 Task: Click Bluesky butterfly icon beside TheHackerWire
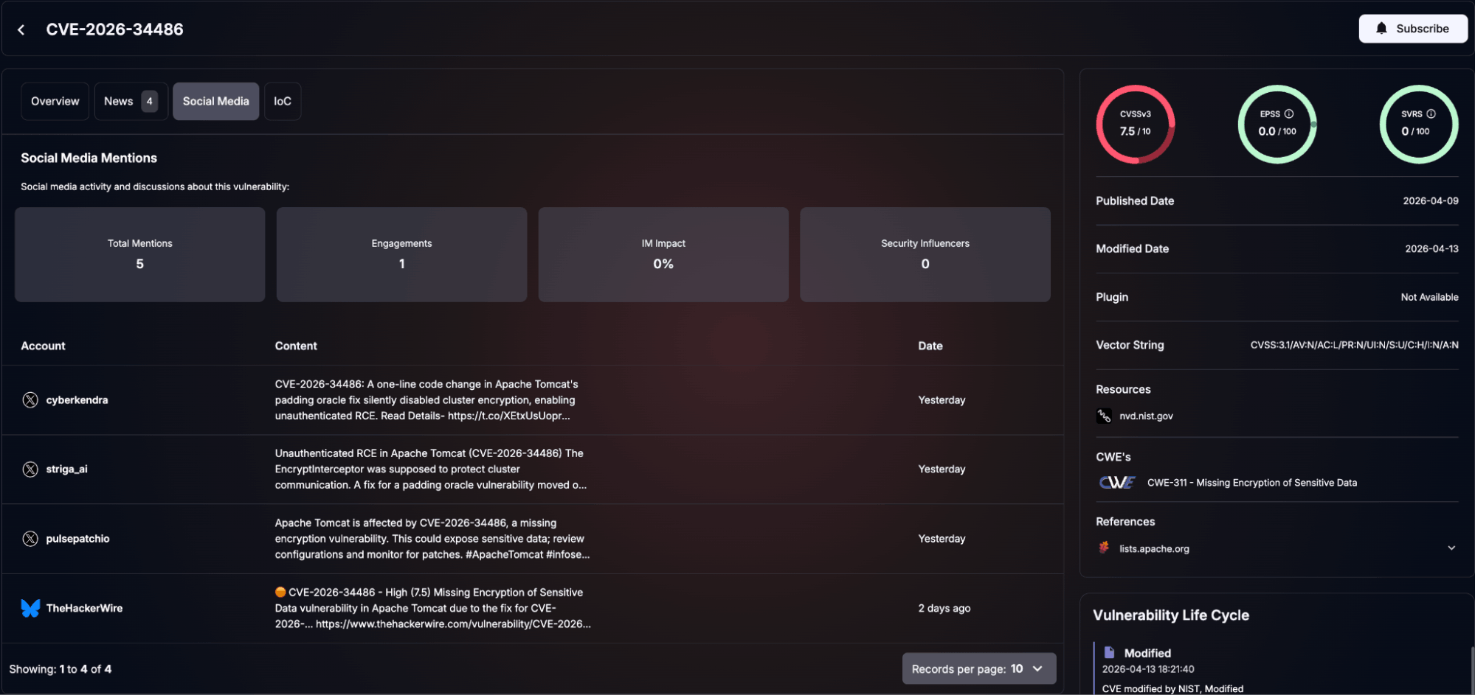(x=30, y=608)
